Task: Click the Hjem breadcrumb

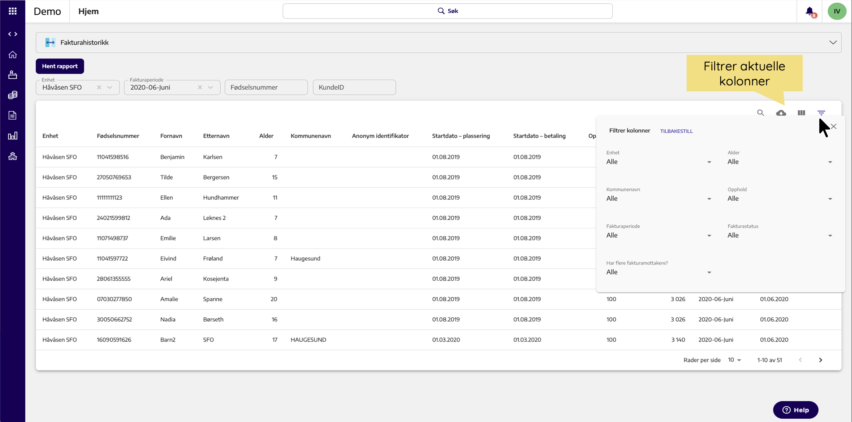Action: (89, 11)
